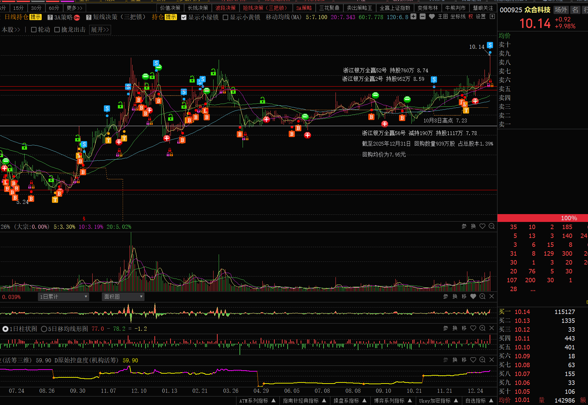The height and width of the screenshot is (405, 588).
Task: Toggle the 持仓 提示 badge
Action: (x=171, y=17)
